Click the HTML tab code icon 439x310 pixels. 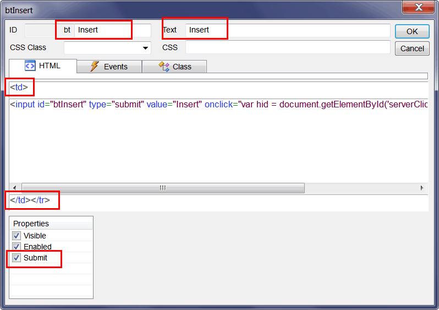pos(30,66)
